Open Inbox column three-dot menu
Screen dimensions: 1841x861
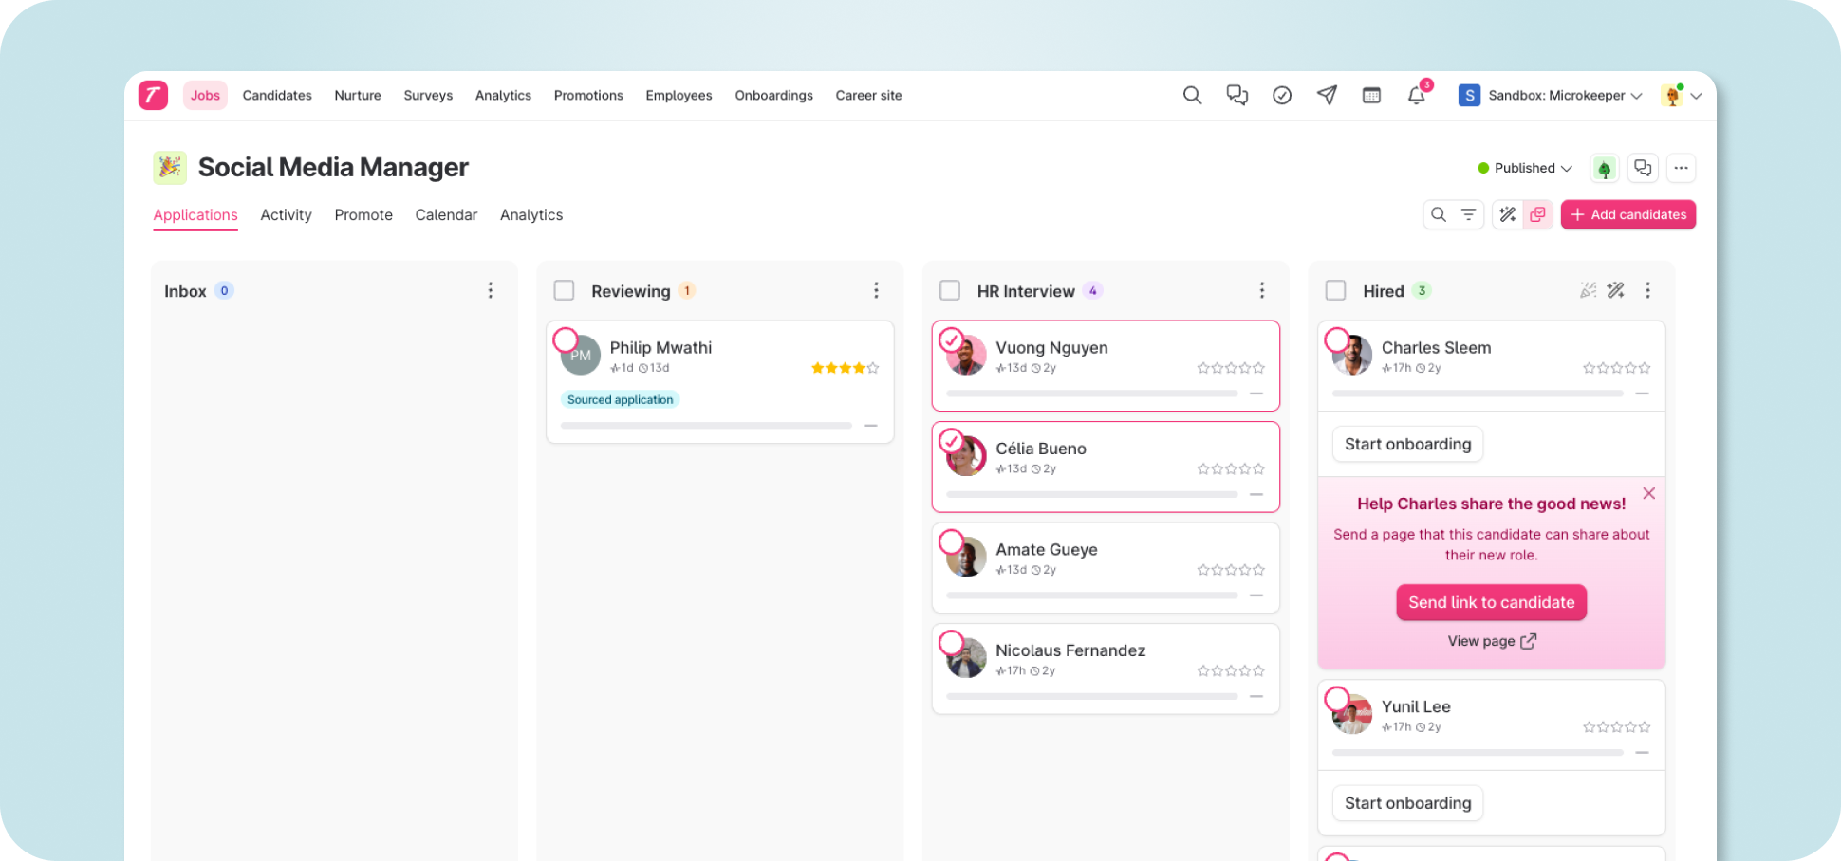tap(491, 290)
